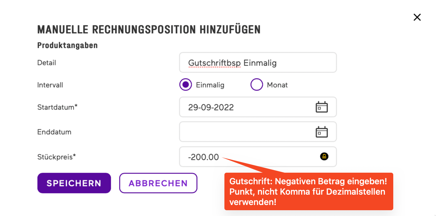The image size is (436, 216).
Task: Select the Einmalig interval option
Action: (x=186, y=85)
